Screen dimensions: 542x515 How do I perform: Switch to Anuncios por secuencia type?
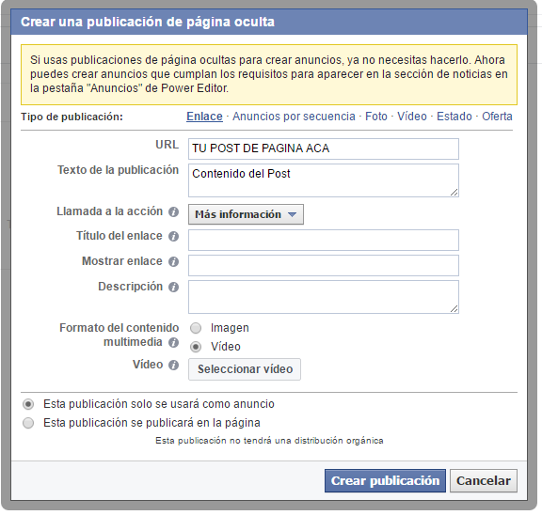(x=294, y=117)
